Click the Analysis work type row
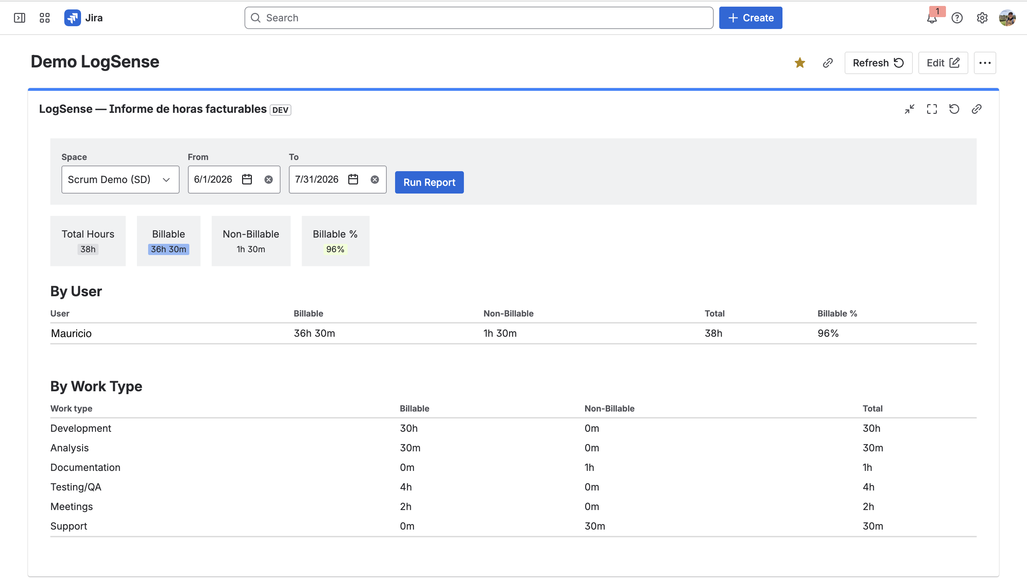This screenshot has width=1027, height=582. (x=513, y=448)
